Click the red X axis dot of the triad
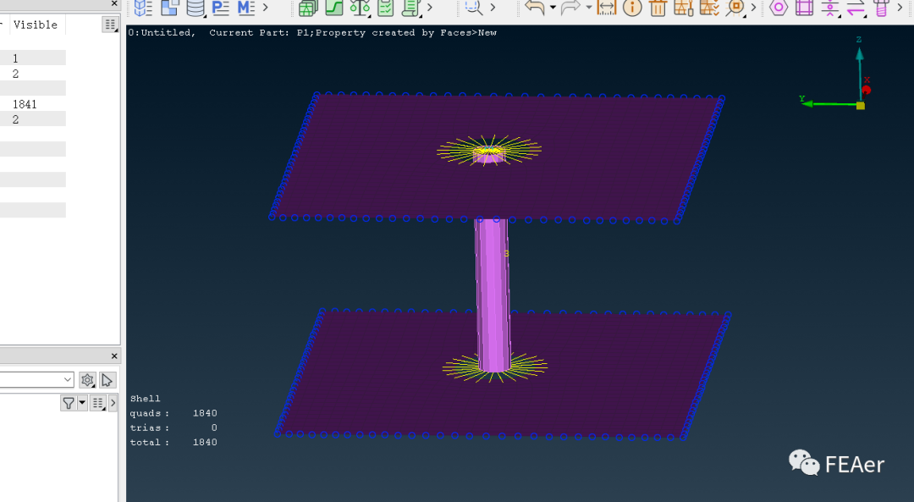The width and height of the screenshot is (914, 502). (x=867, y=90)
